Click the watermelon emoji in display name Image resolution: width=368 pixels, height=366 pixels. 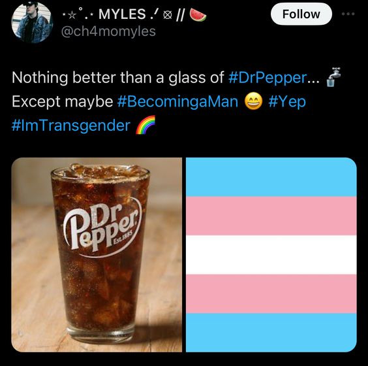[x=198, y=14]
